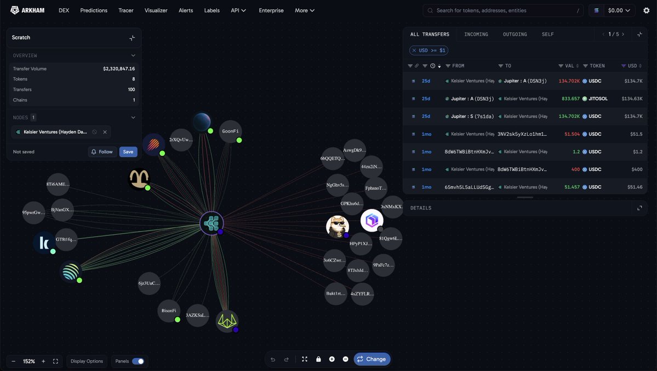Open the Tracer menu item
Image resolution: width=657 pixels, height=371 pixels.
(x=125, y=10)
